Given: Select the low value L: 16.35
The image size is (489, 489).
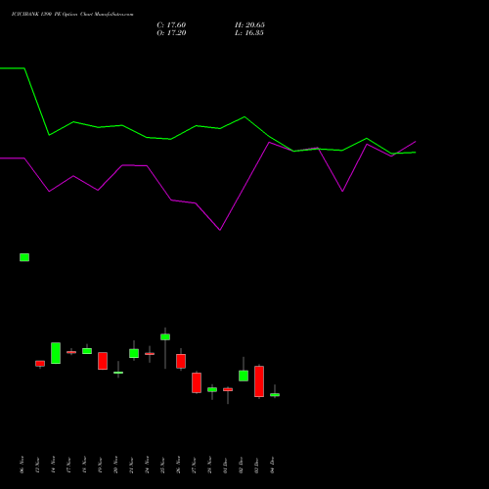Looking at the screenshot, I should click(249, 33).
